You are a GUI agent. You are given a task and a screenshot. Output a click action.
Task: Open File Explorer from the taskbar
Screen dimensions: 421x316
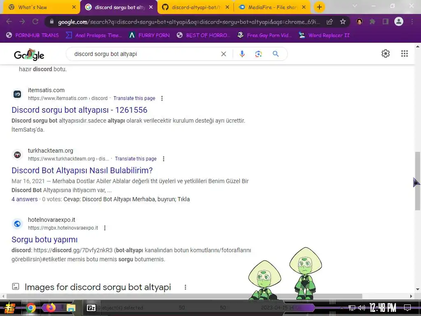[x=71, y=308]
